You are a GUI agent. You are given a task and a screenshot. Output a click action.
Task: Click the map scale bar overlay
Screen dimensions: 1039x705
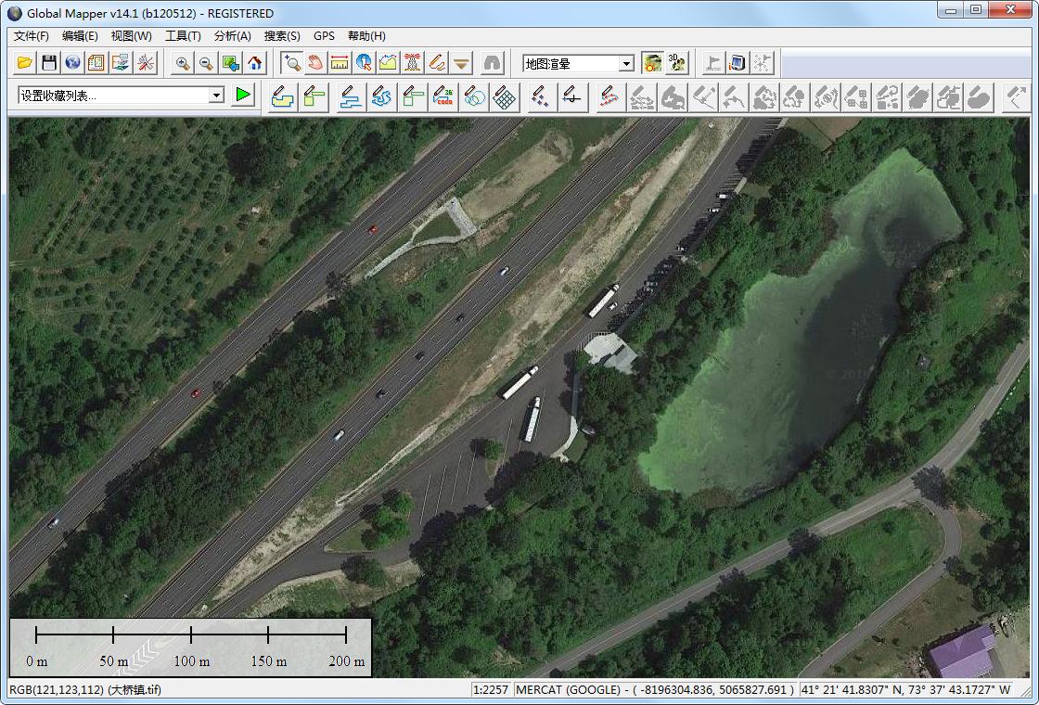pos(190,647)
